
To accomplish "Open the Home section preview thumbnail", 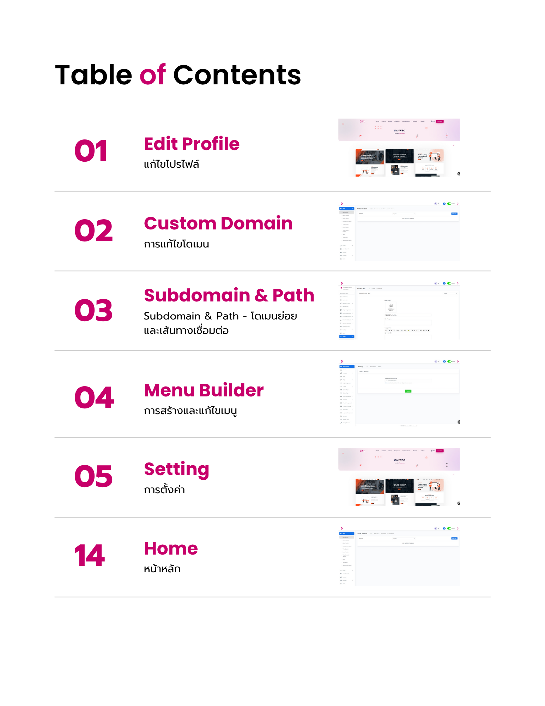I will pyautogui.click(x=399, y=556).
